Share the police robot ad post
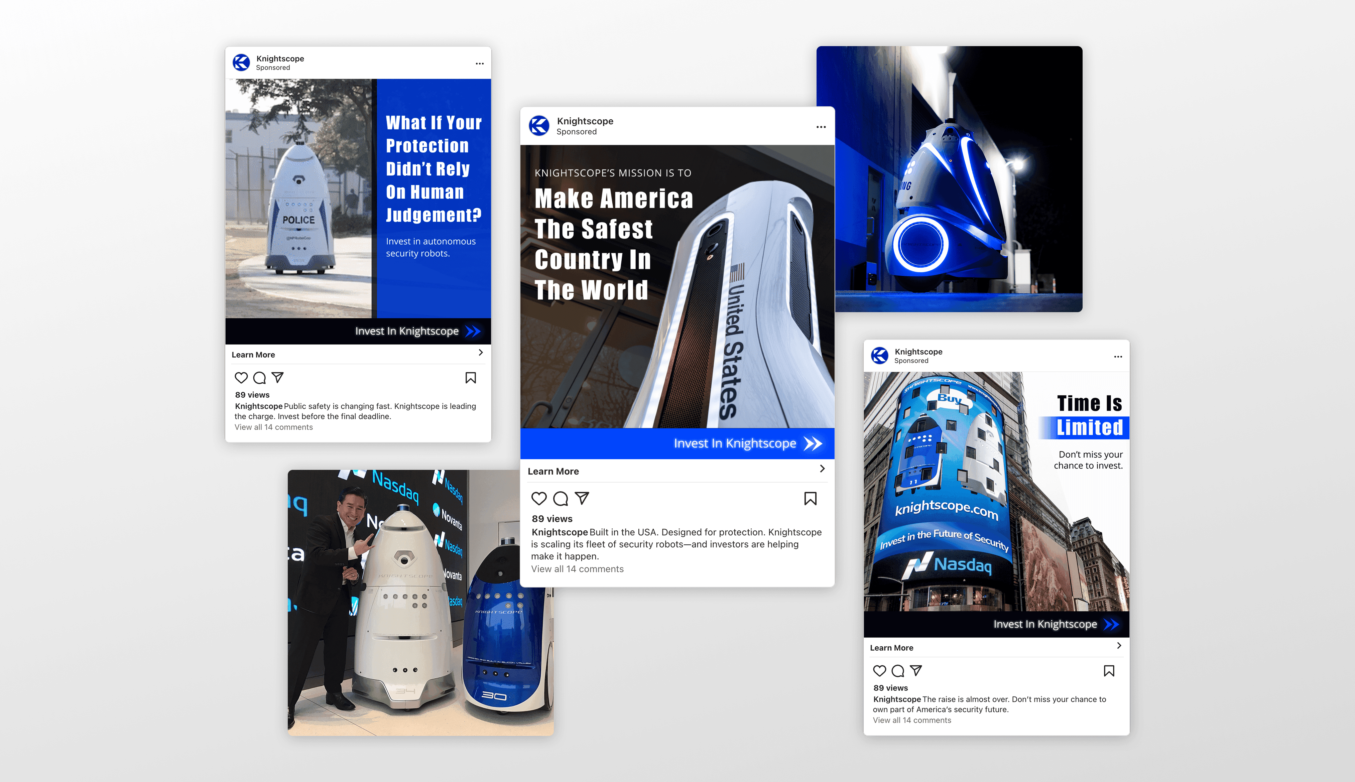Image resolution: width=1355 pixels, height=782 pixels. [x=278, y=377]
